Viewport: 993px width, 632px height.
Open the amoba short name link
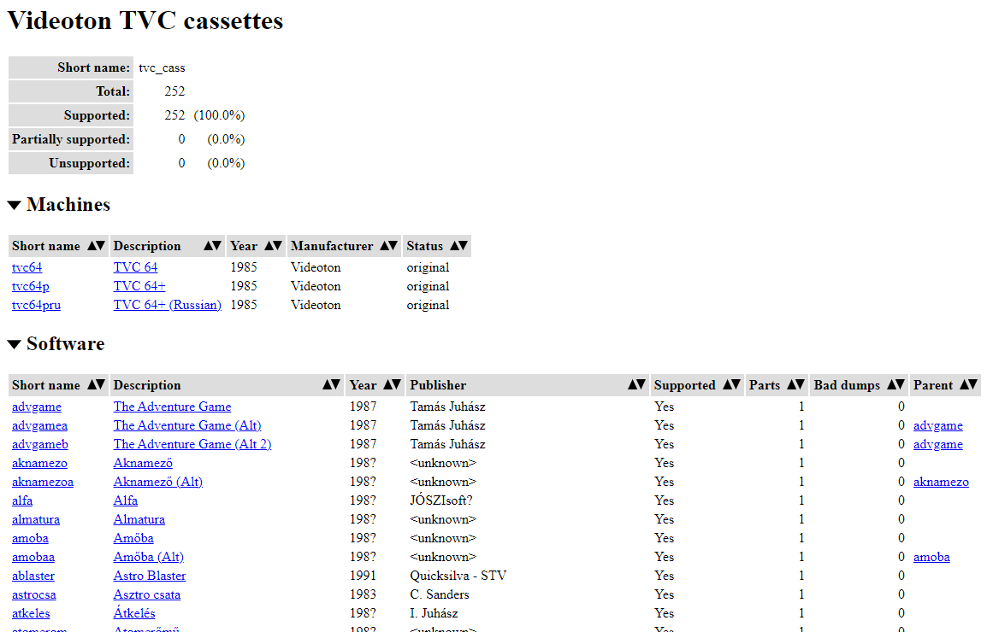point(31,538)
